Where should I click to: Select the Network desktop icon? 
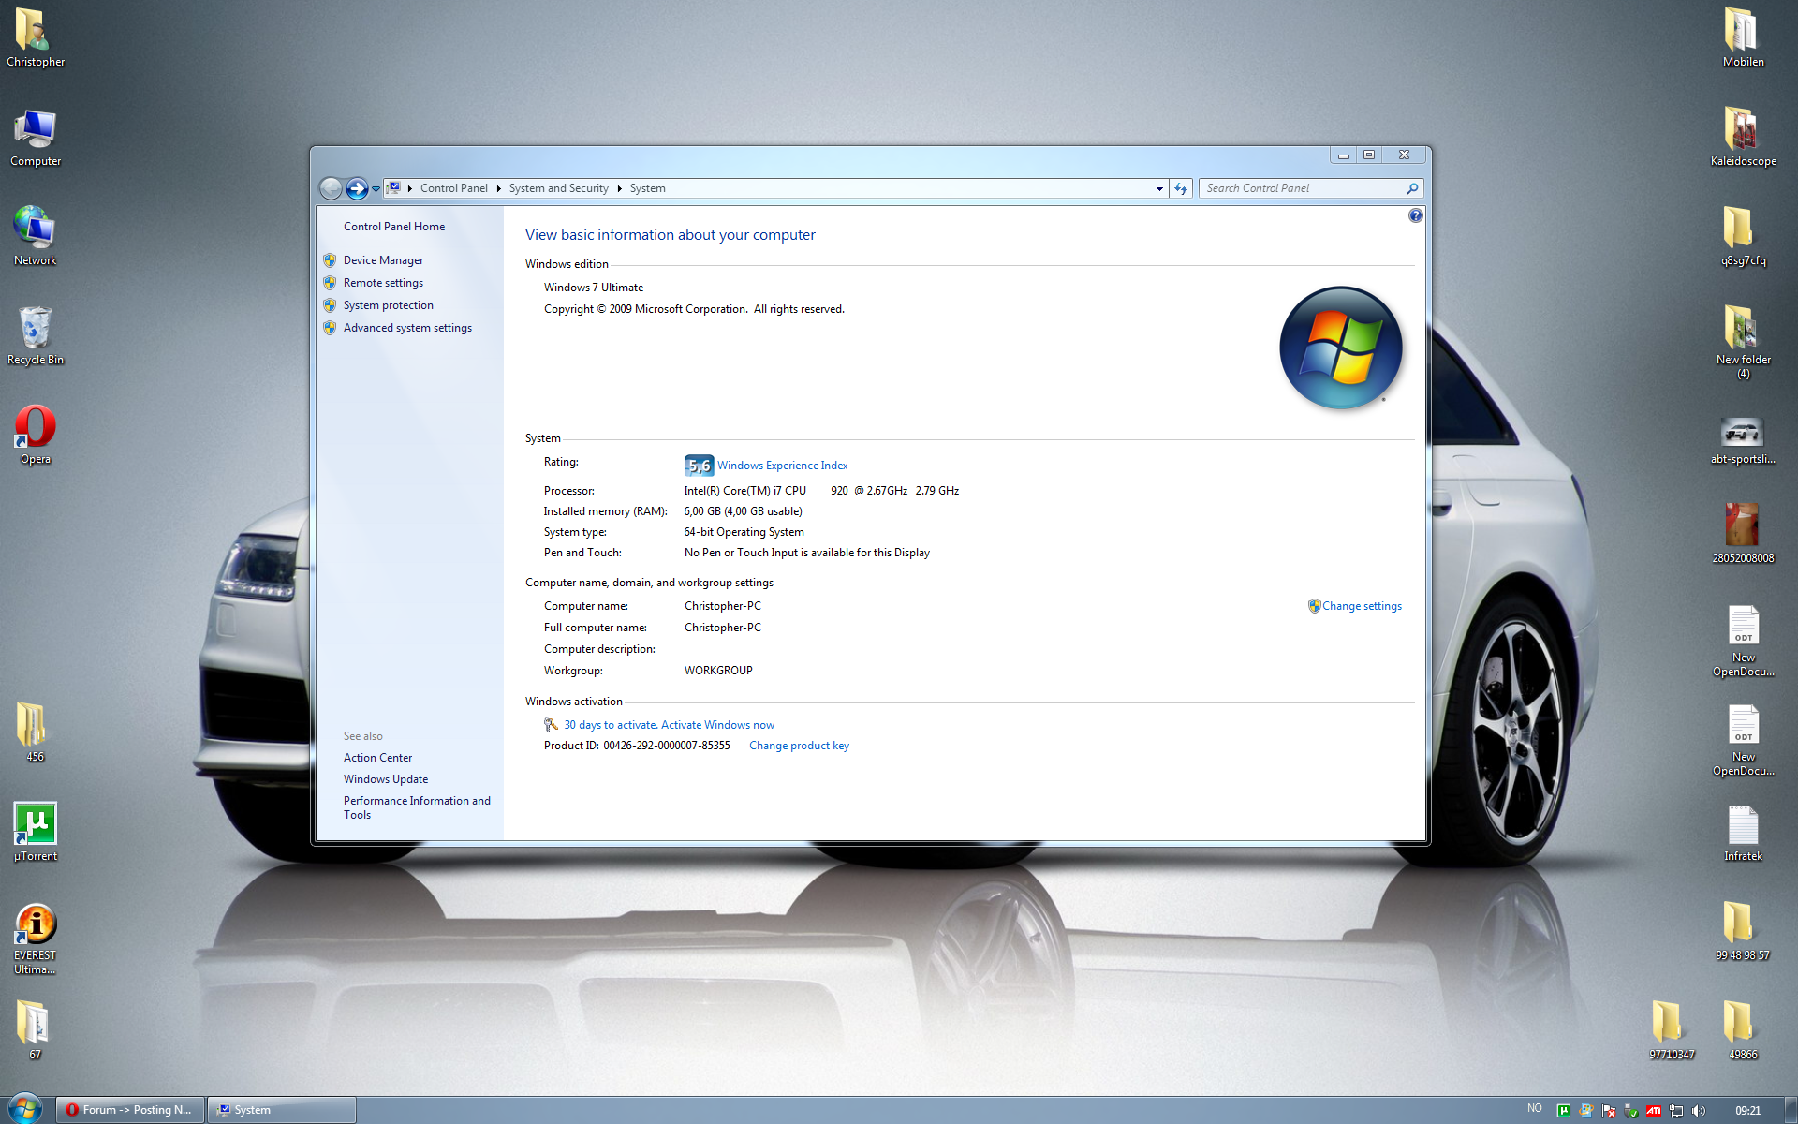[36, 236]
